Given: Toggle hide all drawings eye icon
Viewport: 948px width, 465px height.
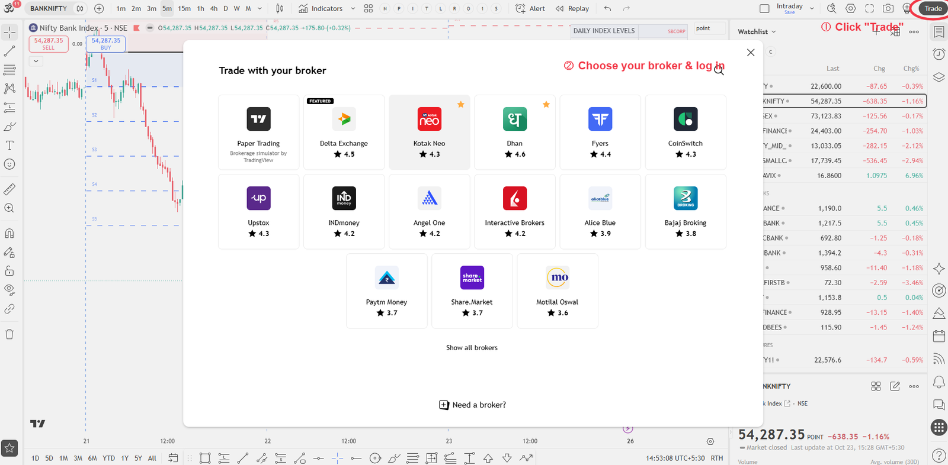Looking at the screenshot, I should (9, 290).
